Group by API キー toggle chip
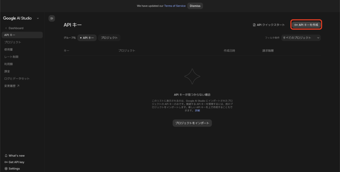The image size is (340, 172). [87, 38]
